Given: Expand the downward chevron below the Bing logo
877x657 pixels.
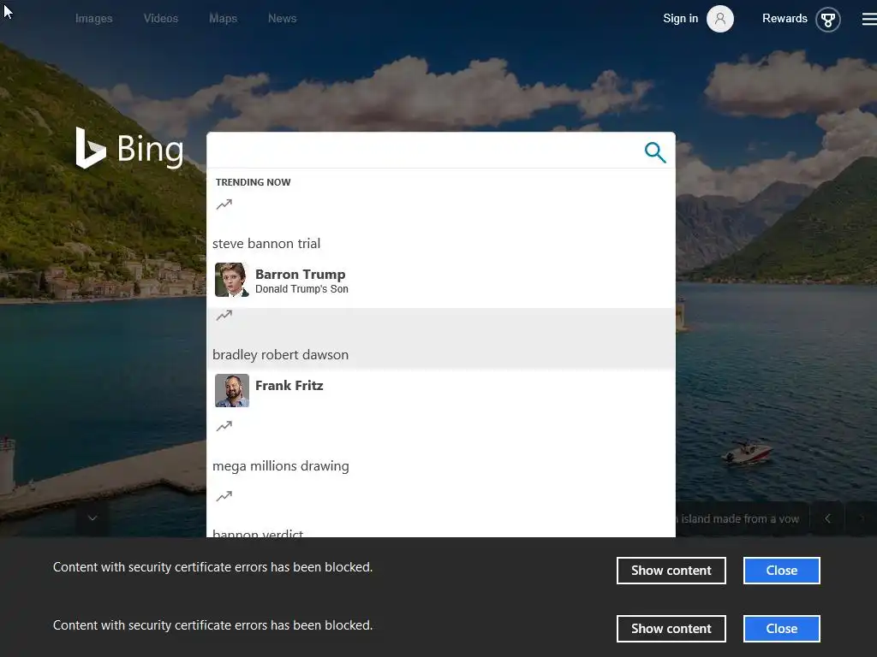Looking at the screenshot, I should coord(92,518).
